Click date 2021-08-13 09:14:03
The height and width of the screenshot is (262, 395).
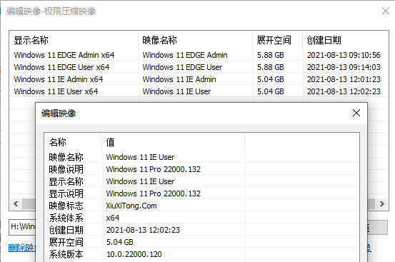point(344,67)
